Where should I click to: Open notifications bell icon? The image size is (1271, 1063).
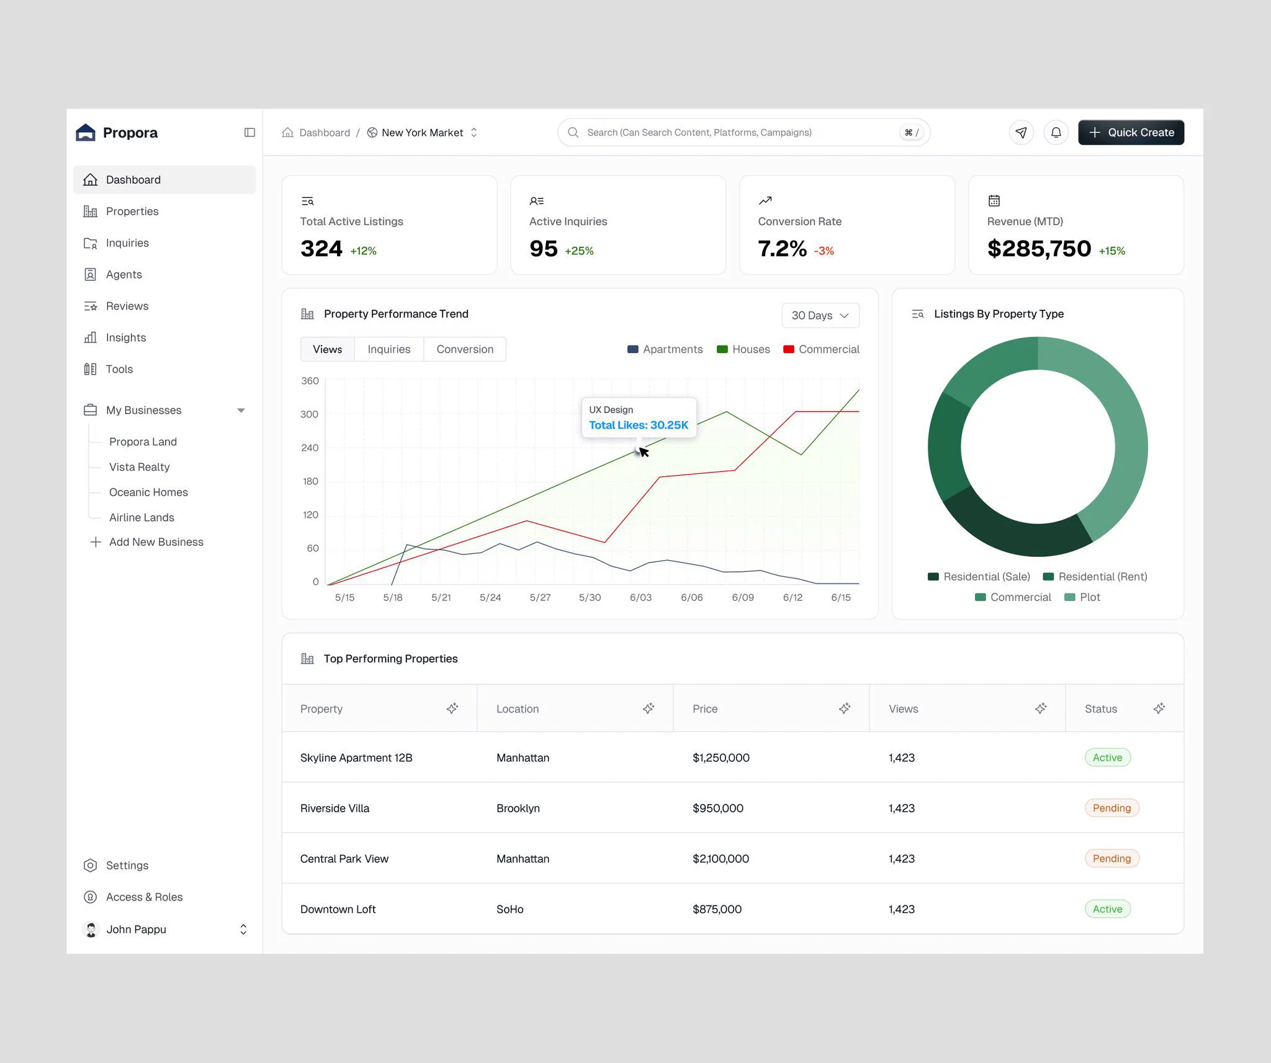point(1056,132)
